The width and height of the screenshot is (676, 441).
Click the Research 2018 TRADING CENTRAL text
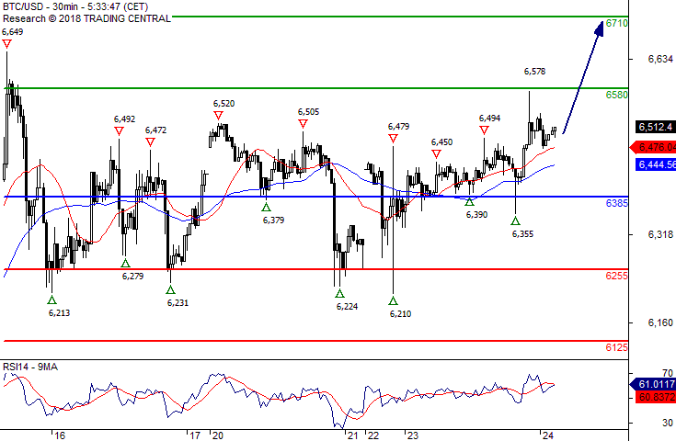point(86,18)
